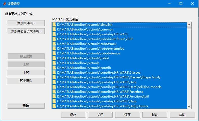Restore defaults with 默认 button
The image size is (199, 121).
point(155,115)
